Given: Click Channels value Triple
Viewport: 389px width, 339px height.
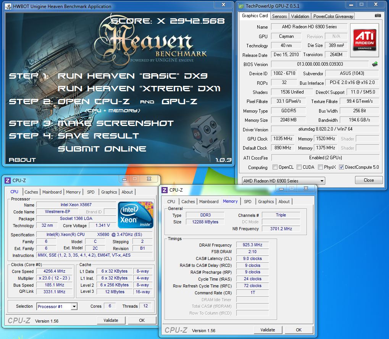Looking at the screenshot, I should click(x=281, y=215).
